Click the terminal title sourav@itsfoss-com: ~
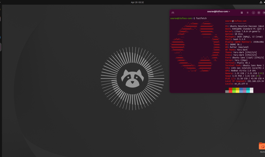The image size is (265, 157). (219, 12)
